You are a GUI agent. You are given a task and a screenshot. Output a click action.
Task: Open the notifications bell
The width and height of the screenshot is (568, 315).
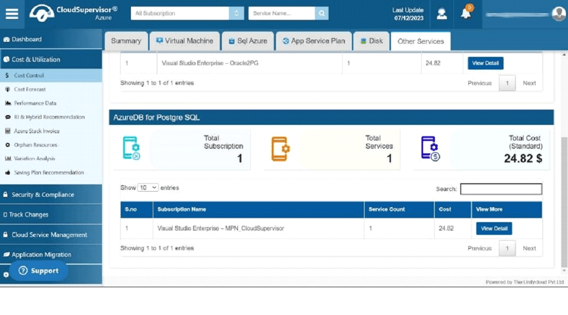[466, 13]
